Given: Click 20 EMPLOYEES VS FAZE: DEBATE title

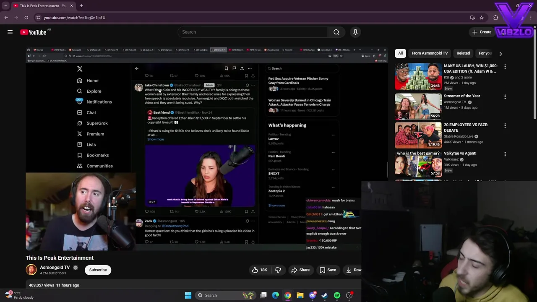Looking at the screenshot, I should [466, 128].
